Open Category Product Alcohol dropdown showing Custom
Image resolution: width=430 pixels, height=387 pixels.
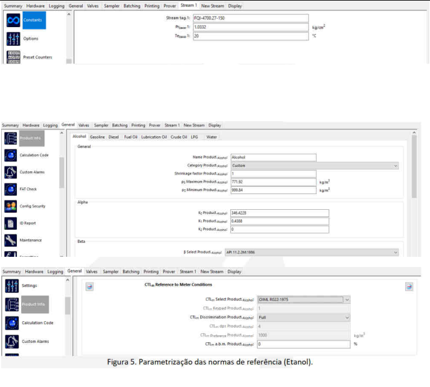click(x=315, y=166)
